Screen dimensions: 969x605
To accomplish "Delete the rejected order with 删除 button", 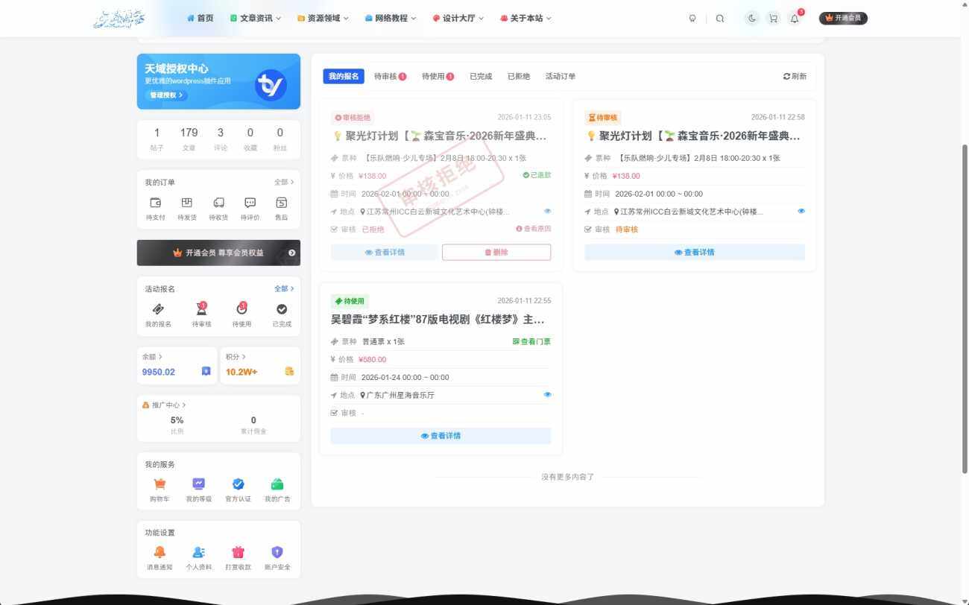I will coord(496,252).
